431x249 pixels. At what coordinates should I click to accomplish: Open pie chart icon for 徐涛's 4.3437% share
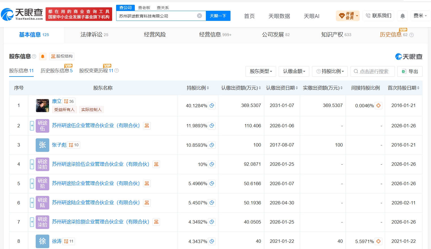(212, 241)
